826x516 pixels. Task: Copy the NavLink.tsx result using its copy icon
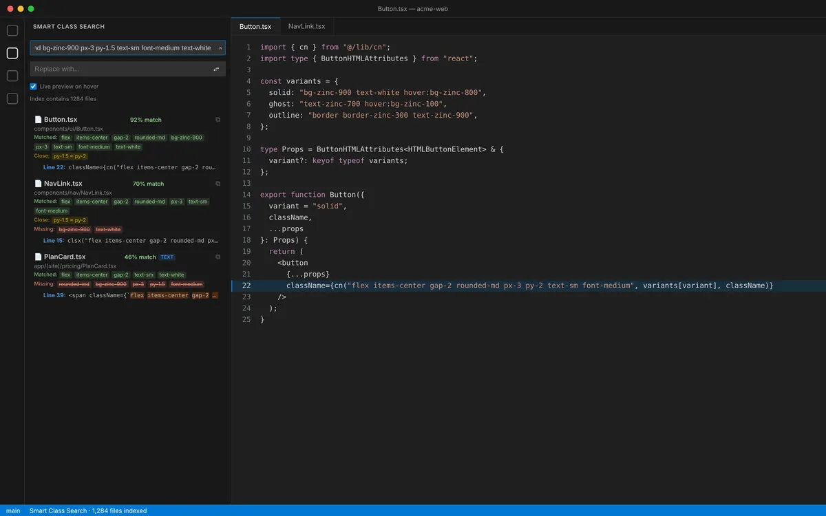click(x=218, y=184)
